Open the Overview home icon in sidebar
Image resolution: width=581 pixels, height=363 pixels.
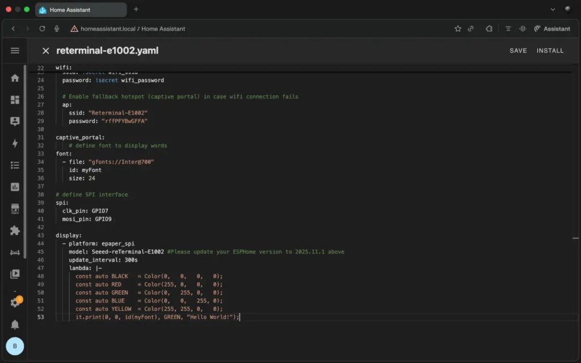(x=15, y=78)
